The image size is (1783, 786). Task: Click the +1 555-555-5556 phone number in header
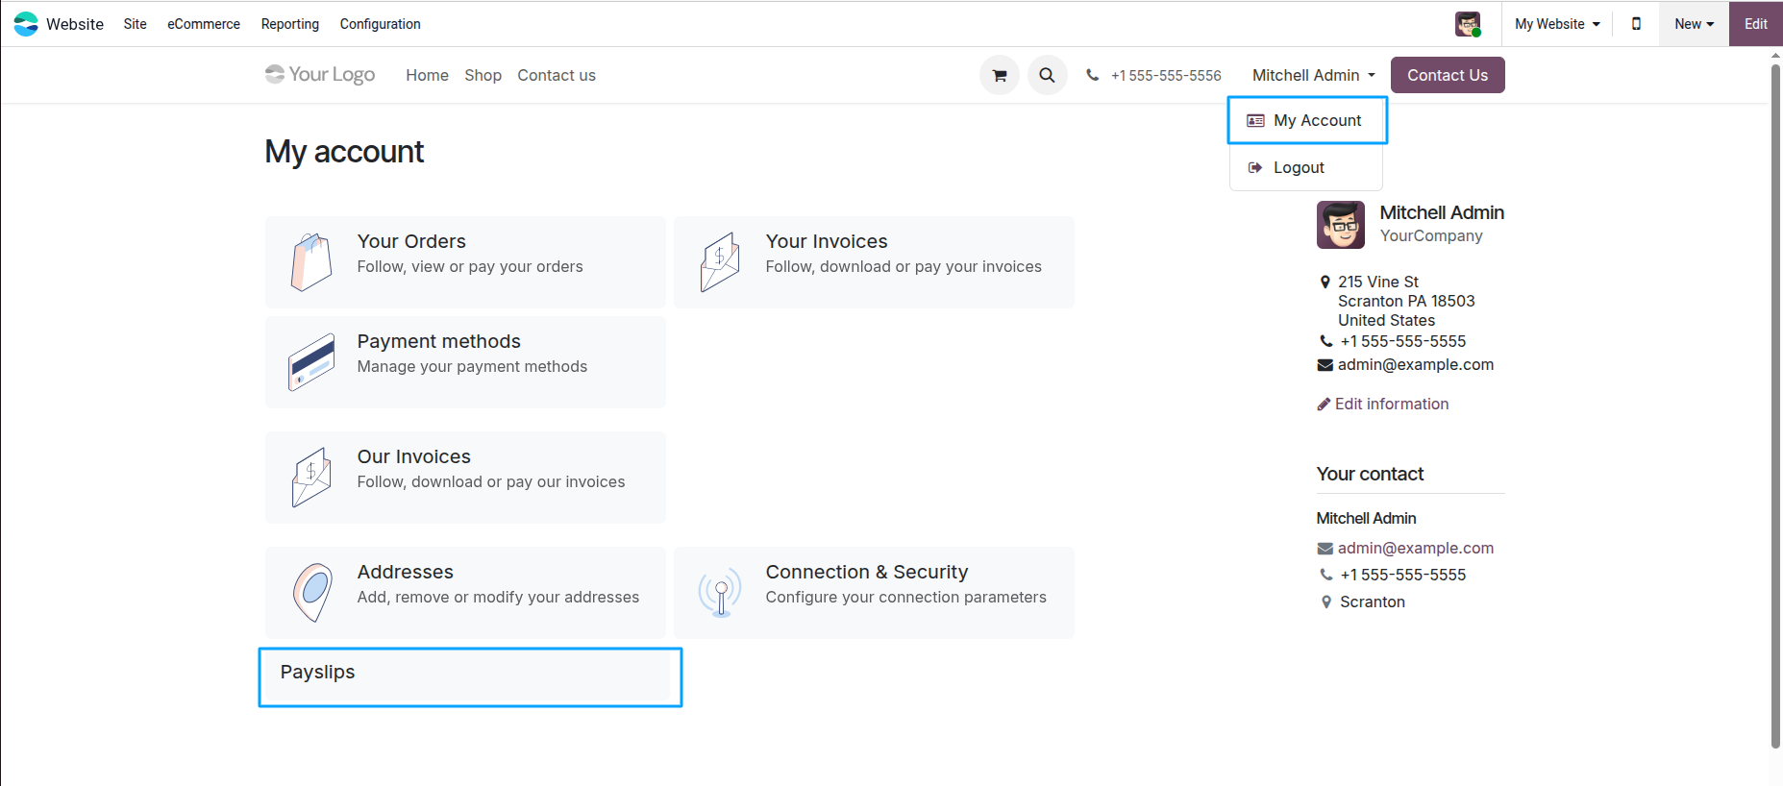coord(1166,75)
